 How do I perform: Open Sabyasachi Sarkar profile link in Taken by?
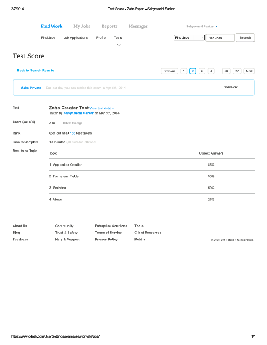[79, 113]
